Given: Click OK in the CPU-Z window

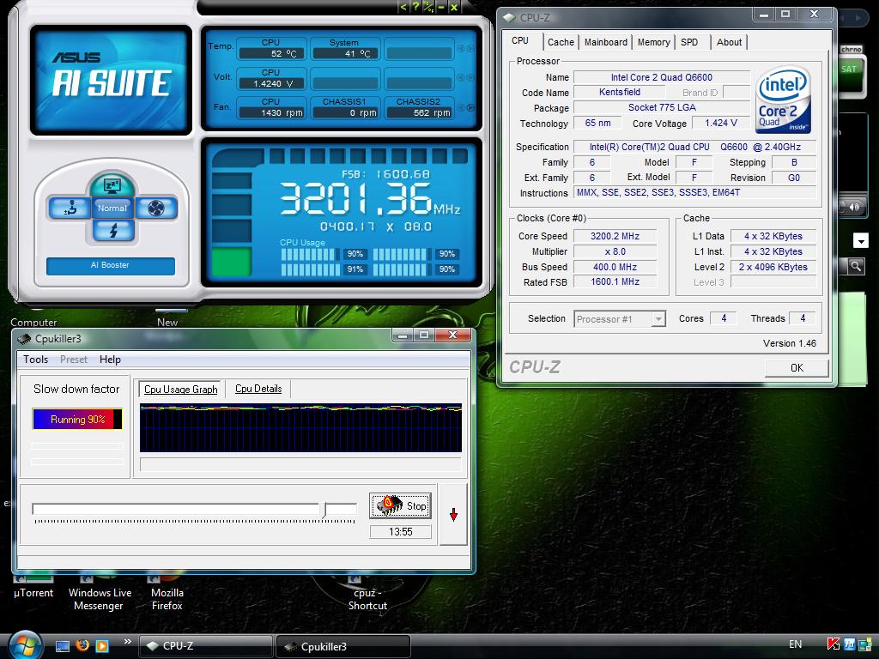Looking at the screenshot, I should click(x=797, y=367).
